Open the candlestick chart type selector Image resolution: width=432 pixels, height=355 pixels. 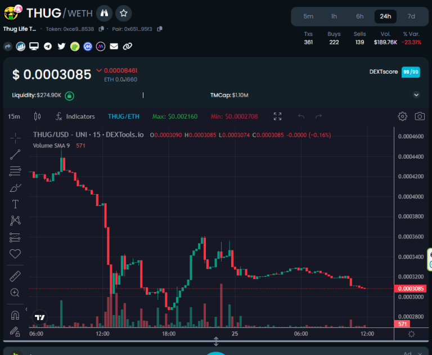point(38,116)
